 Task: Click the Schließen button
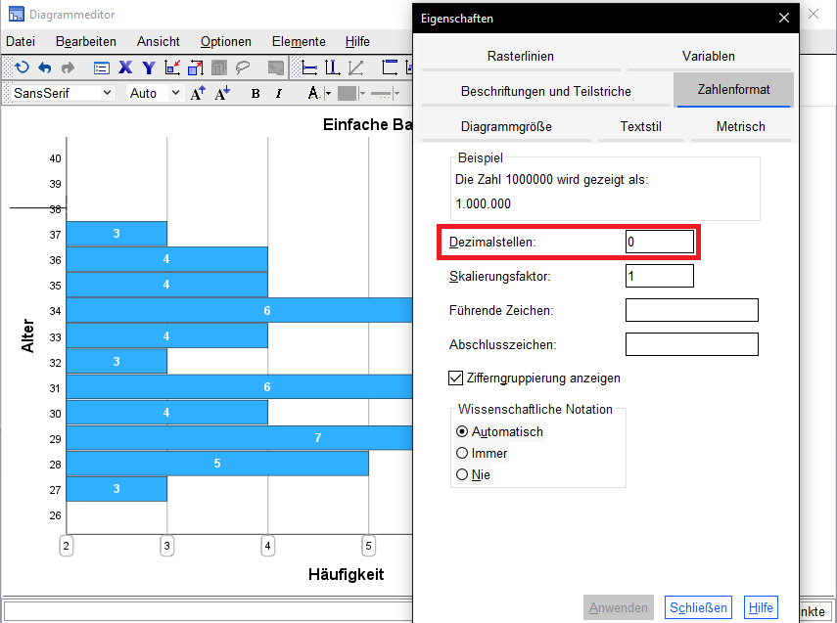click(698, 606)
